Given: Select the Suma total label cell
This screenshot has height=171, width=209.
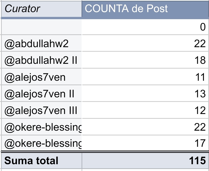Looking at the screenshot, I should [41, 160].
